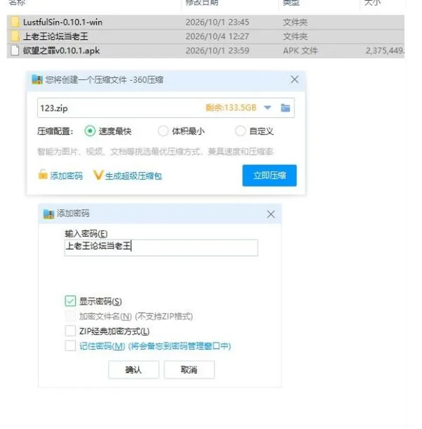
Task: Click the APK 文件 type cell
Action: pyautogui.click(x=300, y=51)
